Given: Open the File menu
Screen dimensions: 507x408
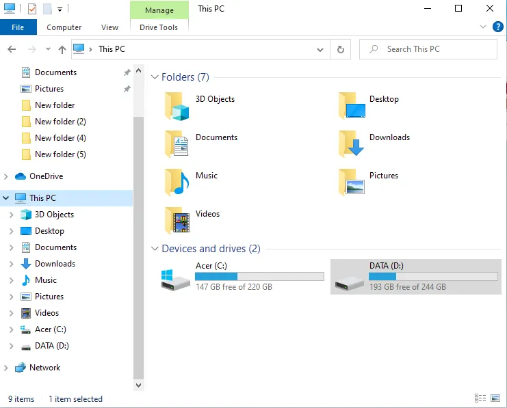Looking at the screenshot, I should coord(18,27).
